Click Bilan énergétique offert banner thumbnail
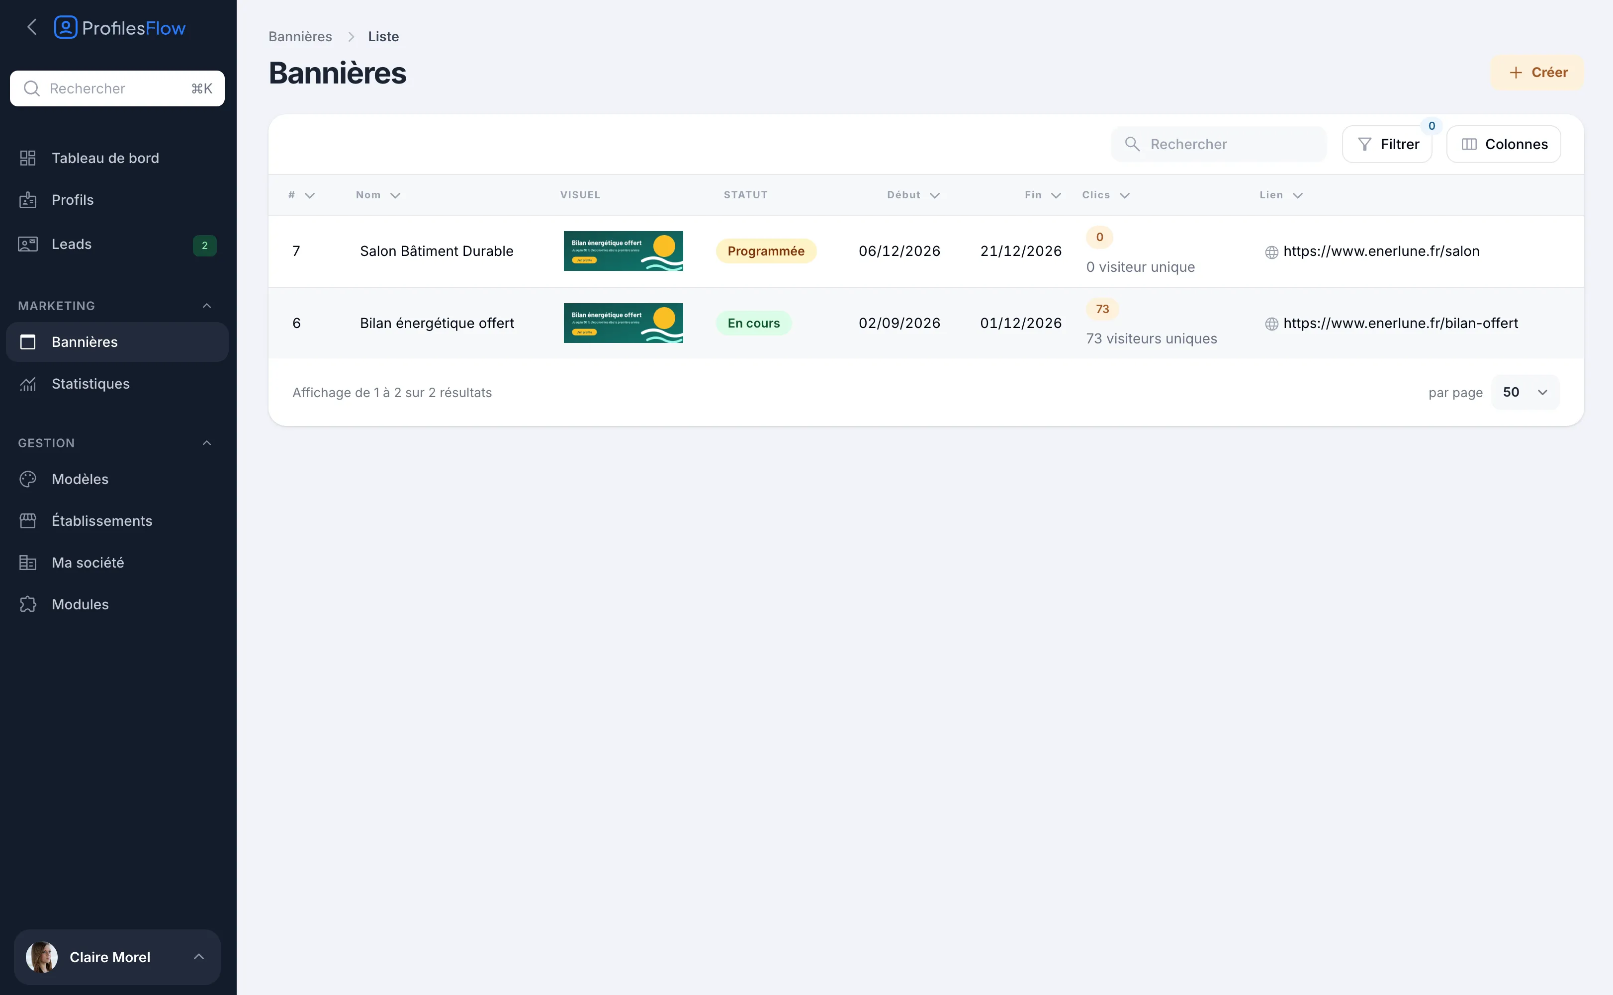This screenshot has height=995, width=1613. pos(623,323)
